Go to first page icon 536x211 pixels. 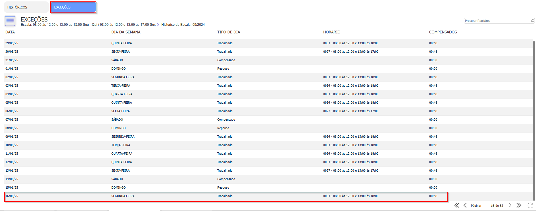point(457,205)
